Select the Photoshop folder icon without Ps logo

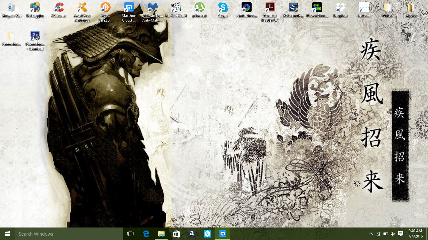tap(11, 38)
